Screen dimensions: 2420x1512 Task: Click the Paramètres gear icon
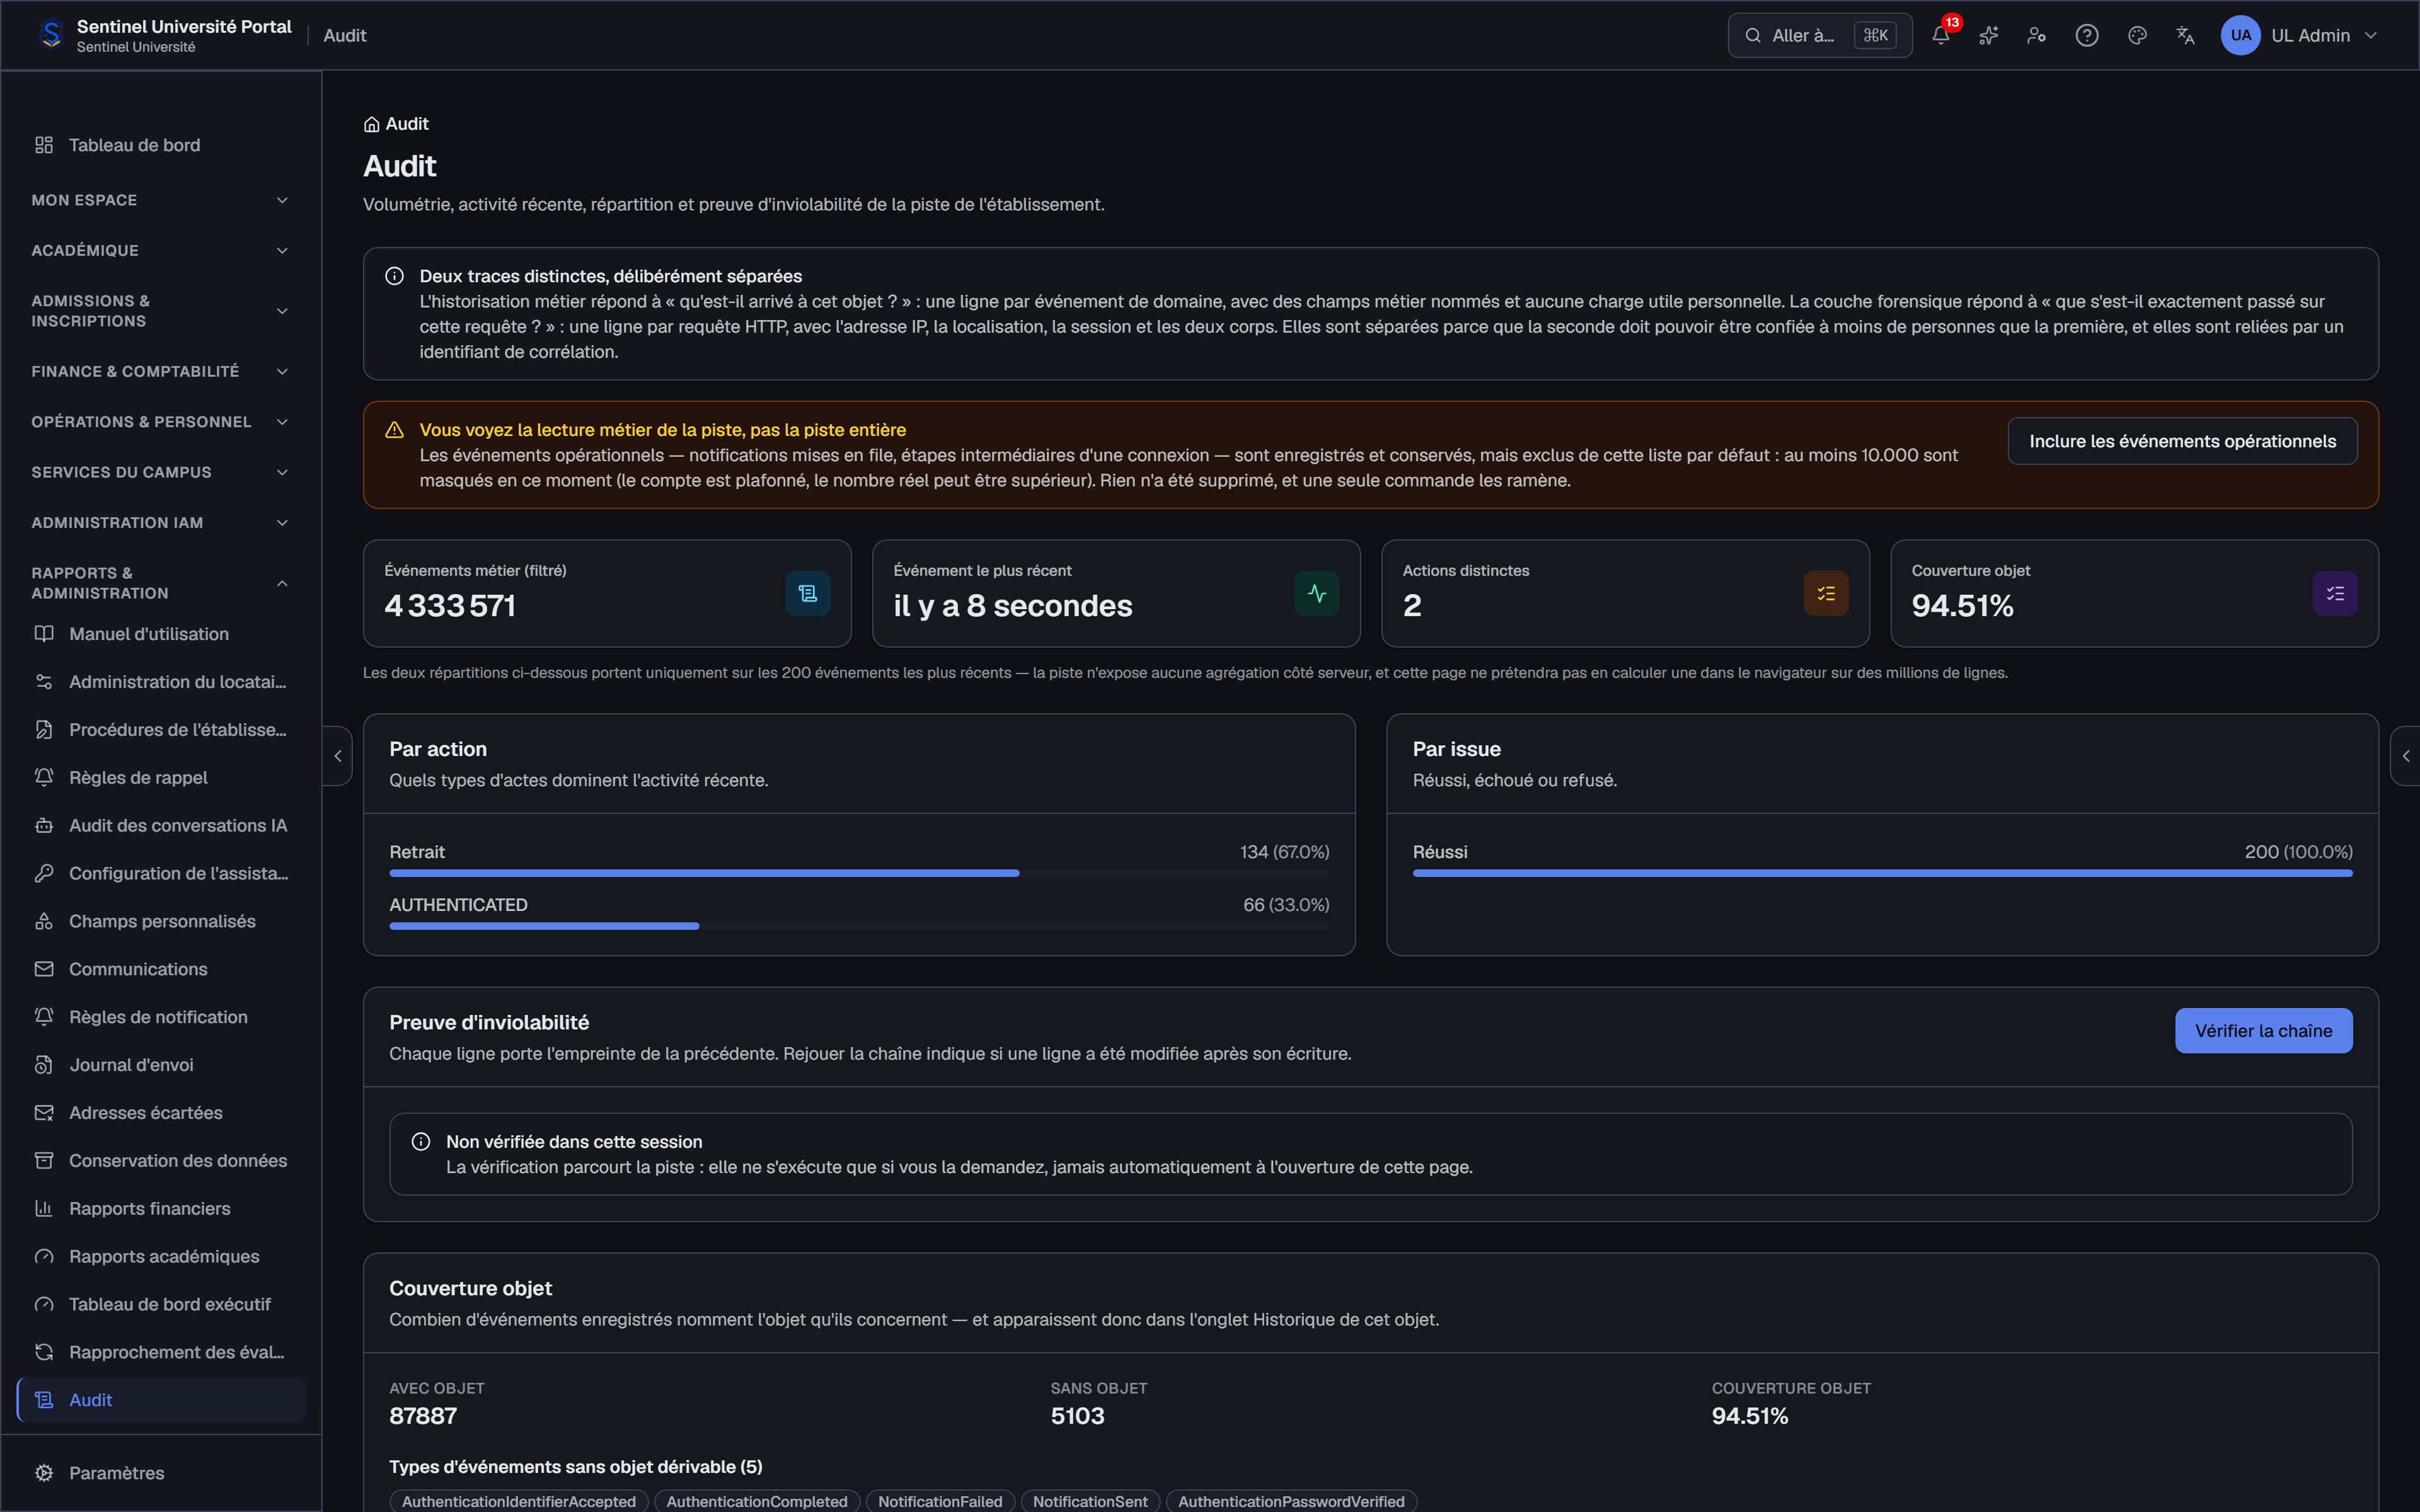pos(44,1473)
